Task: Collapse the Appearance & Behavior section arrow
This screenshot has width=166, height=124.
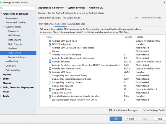Action: tap(2, 14)
